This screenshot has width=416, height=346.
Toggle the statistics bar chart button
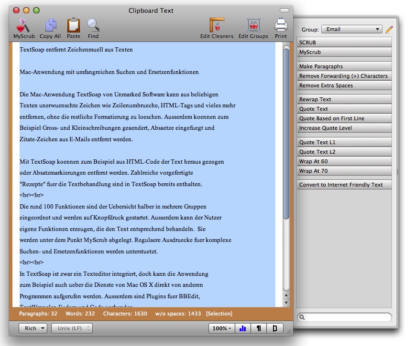(x=243, y=328)
